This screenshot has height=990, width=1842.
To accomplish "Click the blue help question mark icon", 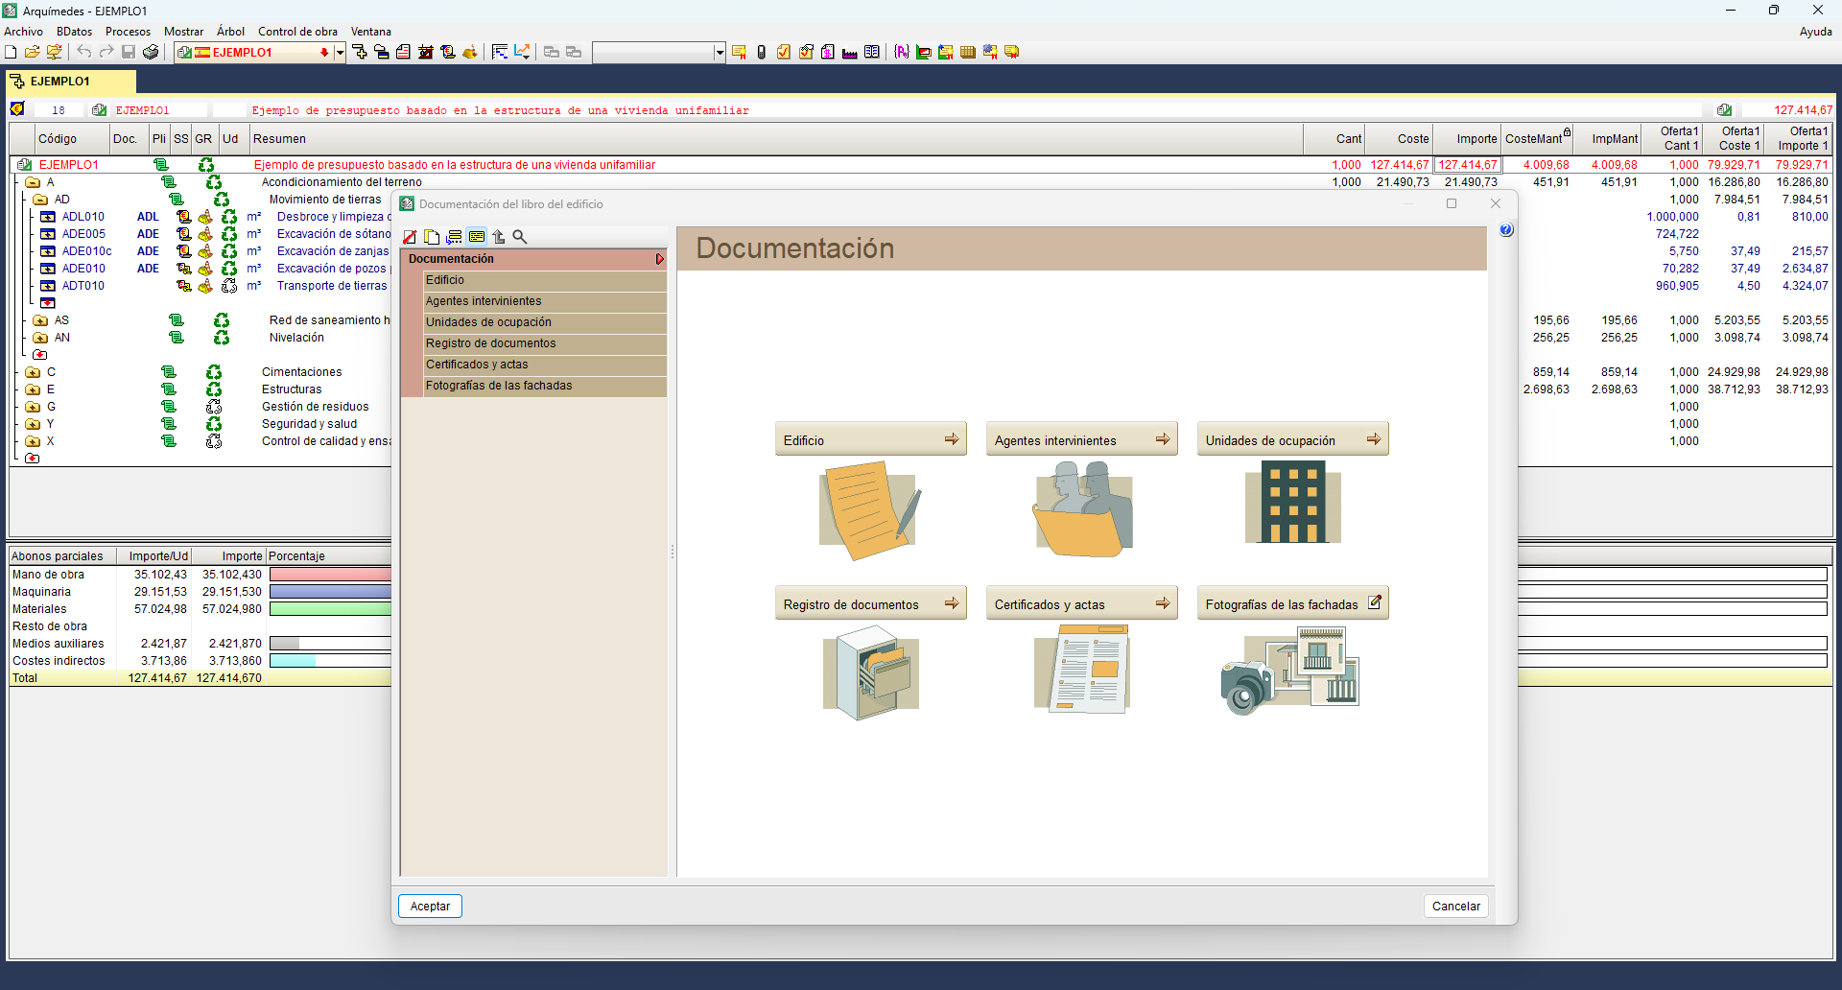I will click(x=1506, y=230).
